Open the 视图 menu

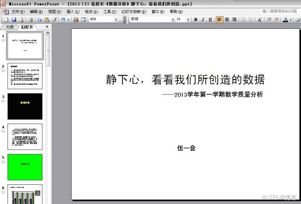pyautogui.click(x=55, y=12)
